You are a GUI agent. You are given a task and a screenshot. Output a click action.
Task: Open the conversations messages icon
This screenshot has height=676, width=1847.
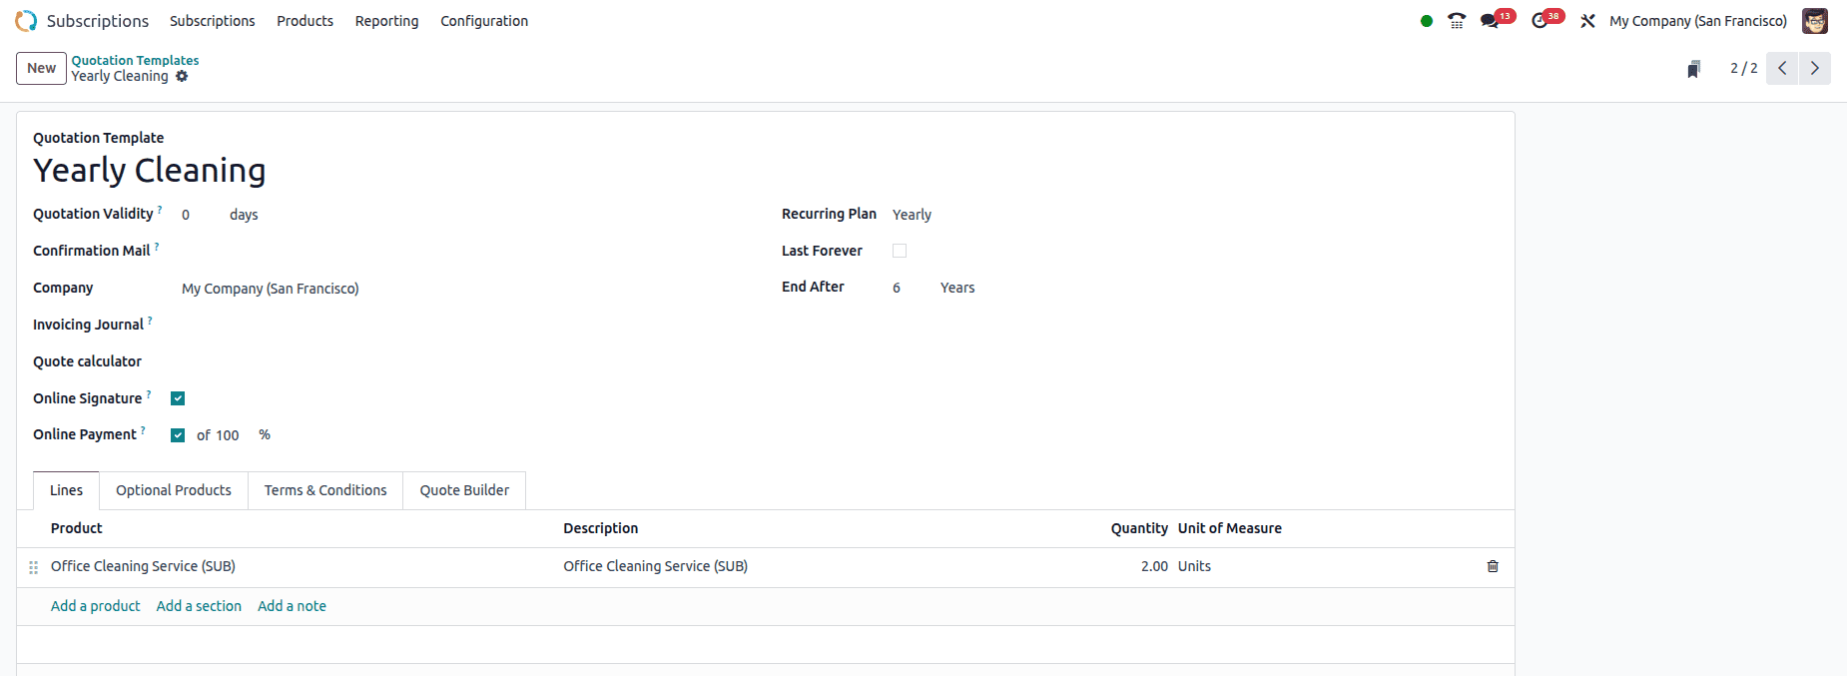click(1490, 21)
